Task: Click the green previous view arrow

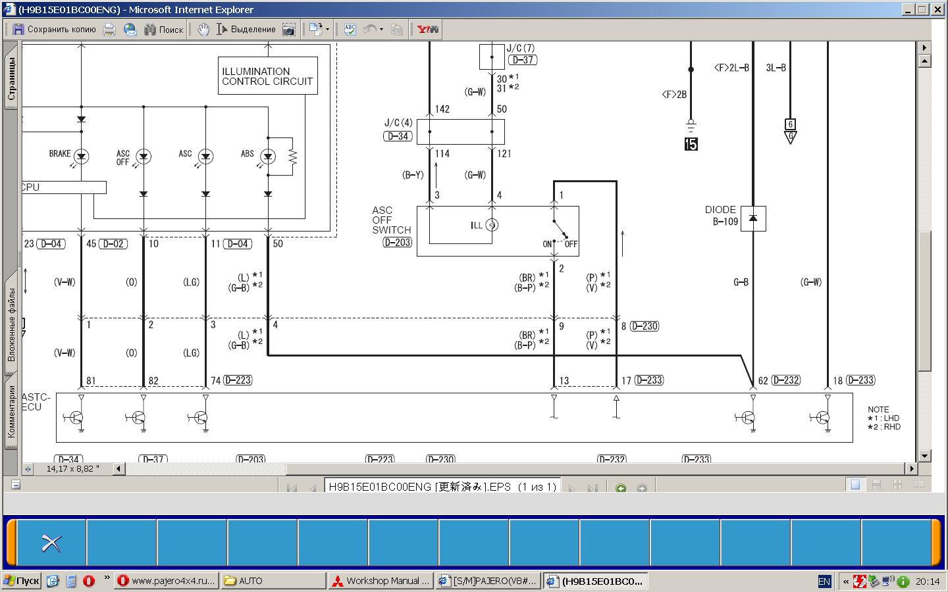Action: 620,488
